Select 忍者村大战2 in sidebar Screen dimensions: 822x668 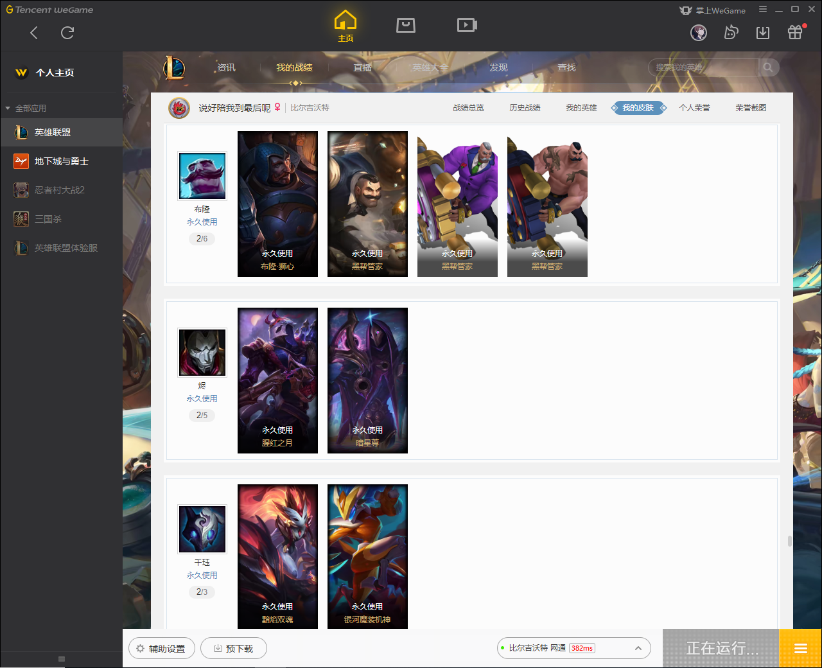coord(61,190)
